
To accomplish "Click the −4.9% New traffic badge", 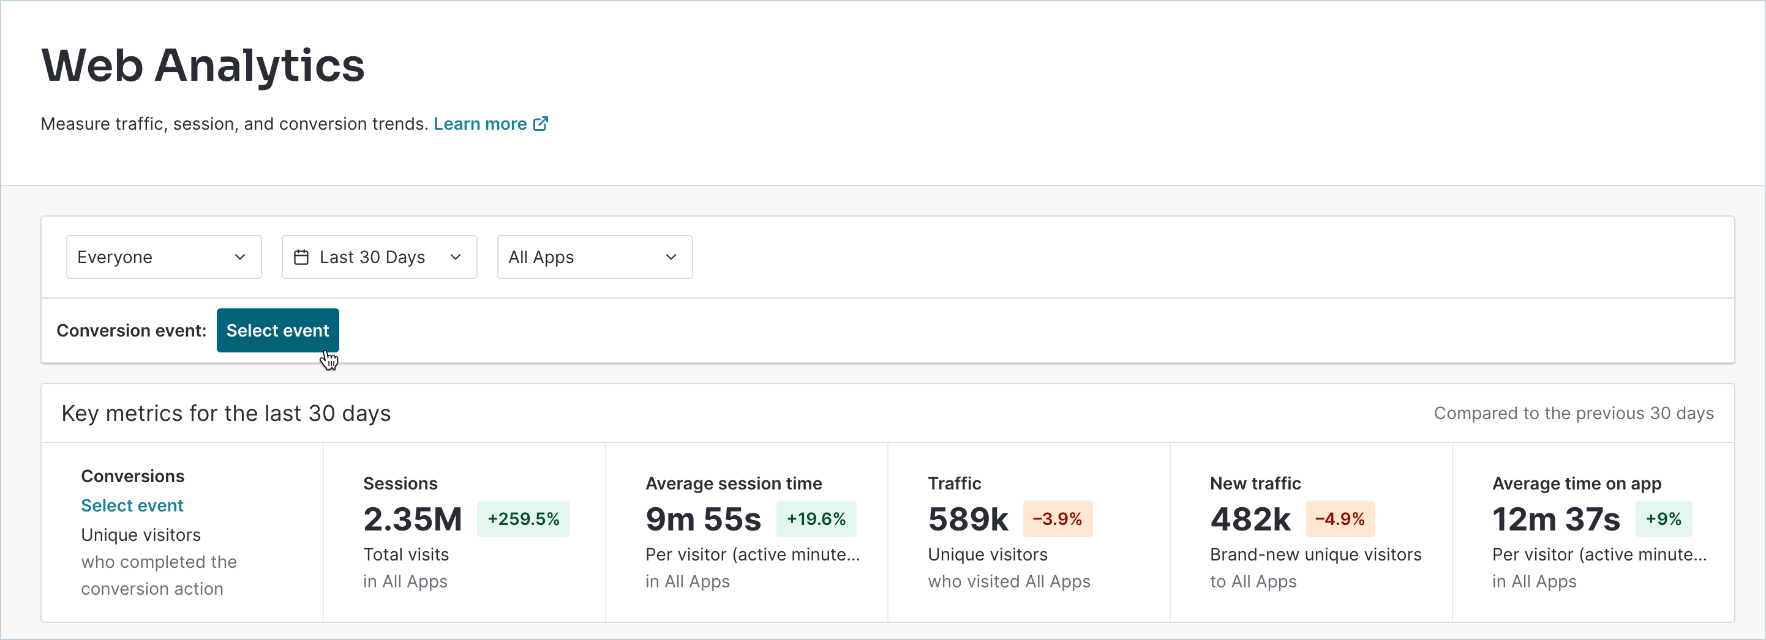I will tap(1340, 519).
